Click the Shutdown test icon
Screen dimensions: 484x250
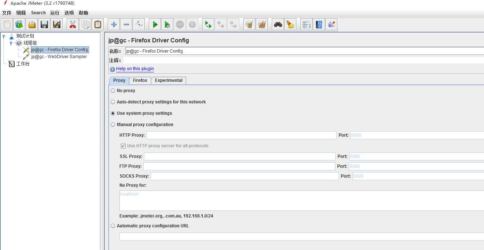pyautogui.click(x=192, y=24)
